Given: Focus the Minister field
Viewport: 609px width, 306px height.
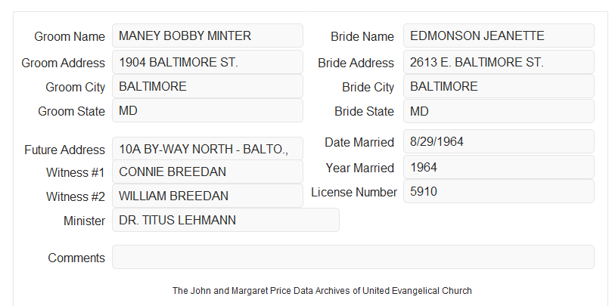Looking at the screenshot, I should [x=225, y=220].
